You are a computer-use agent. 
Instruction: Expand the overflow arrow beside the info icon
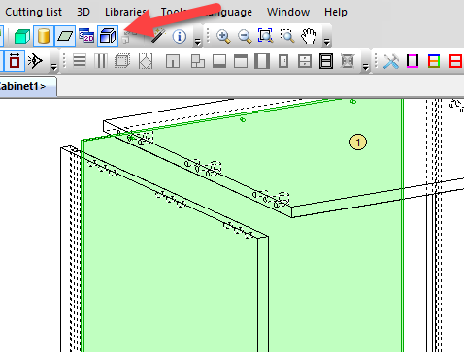(x=197, y=42)
